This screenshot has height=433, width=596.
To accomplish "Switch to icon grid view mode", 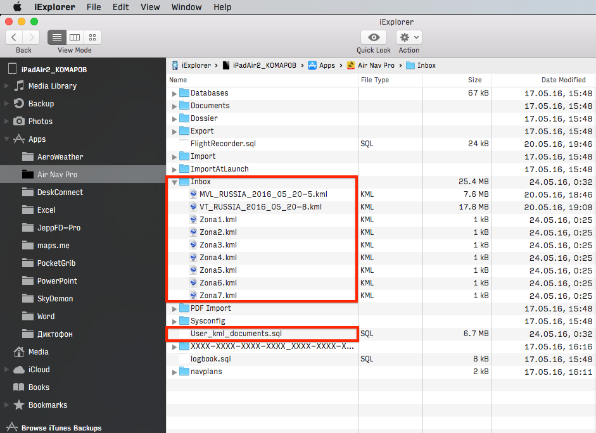I will click(92, 37).
